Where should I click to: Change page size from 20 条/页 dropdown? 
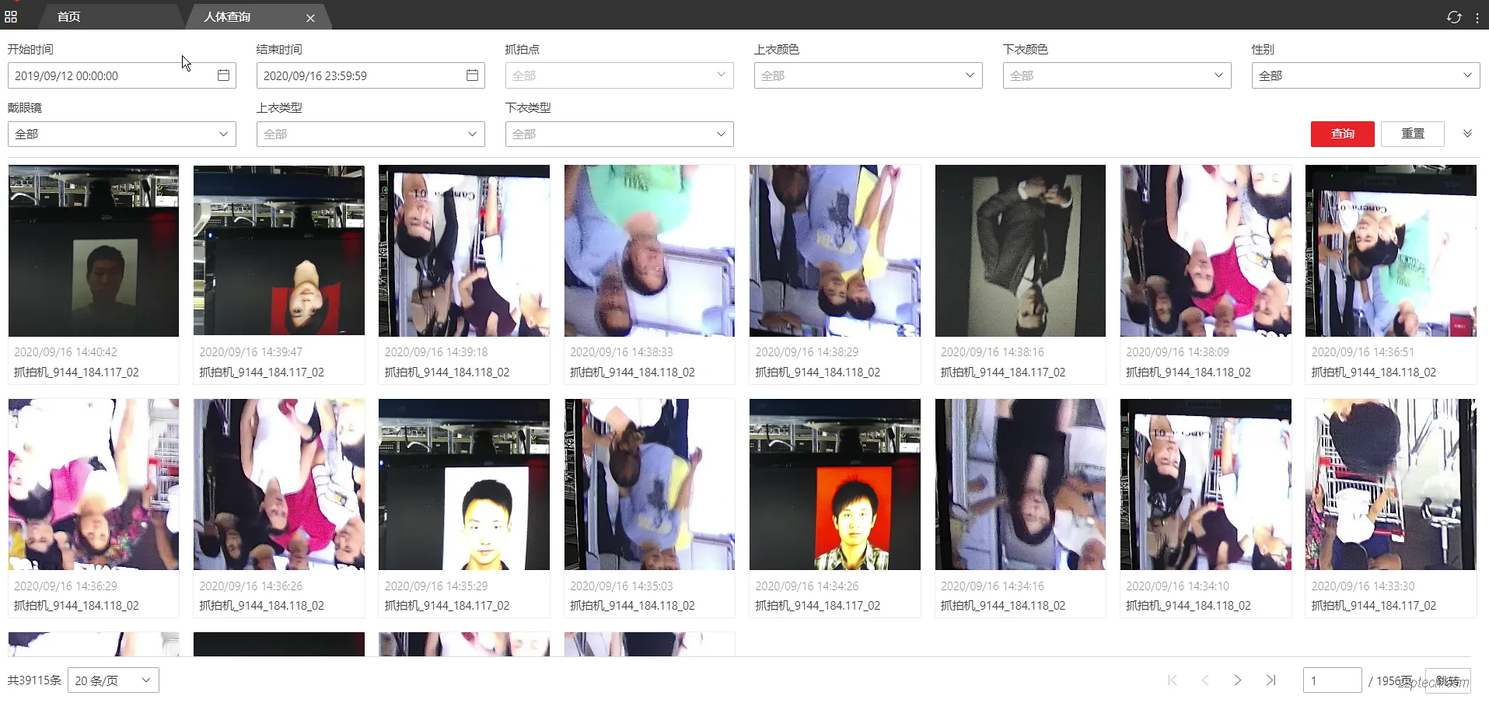[114, 680]
